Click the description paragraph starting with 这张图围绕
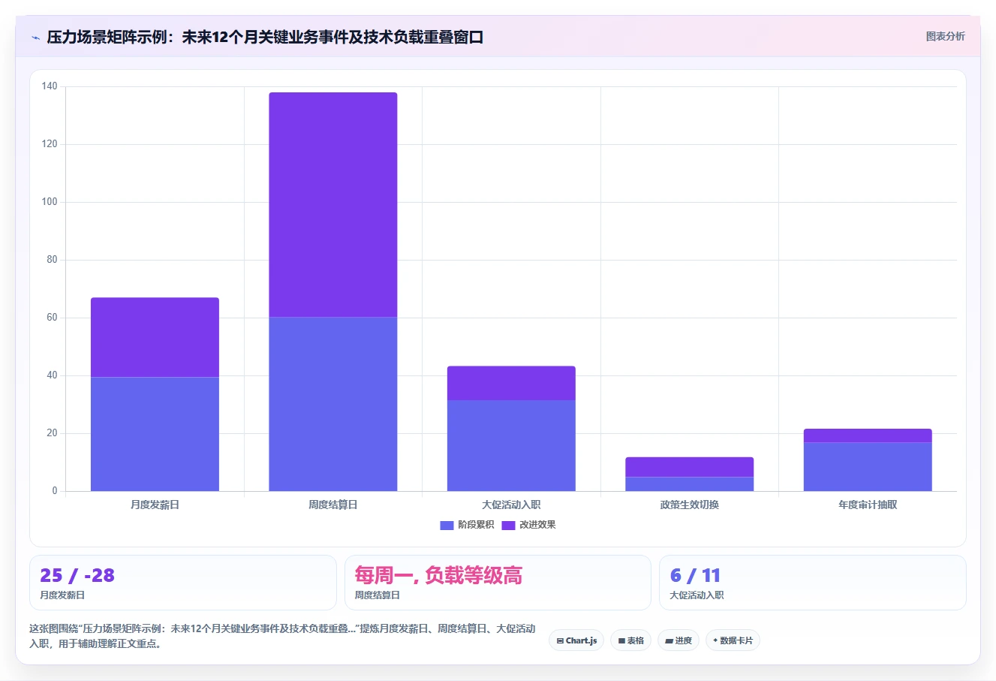Viewport: 996px width, 681px height. (283, 636)
